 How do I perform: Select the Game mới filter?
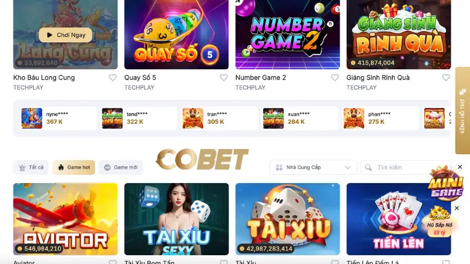(121, 167)
